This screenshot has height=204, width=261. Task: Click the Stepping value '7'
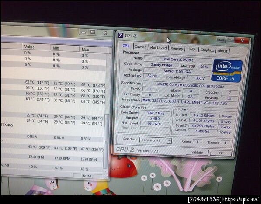pos(230,93)
